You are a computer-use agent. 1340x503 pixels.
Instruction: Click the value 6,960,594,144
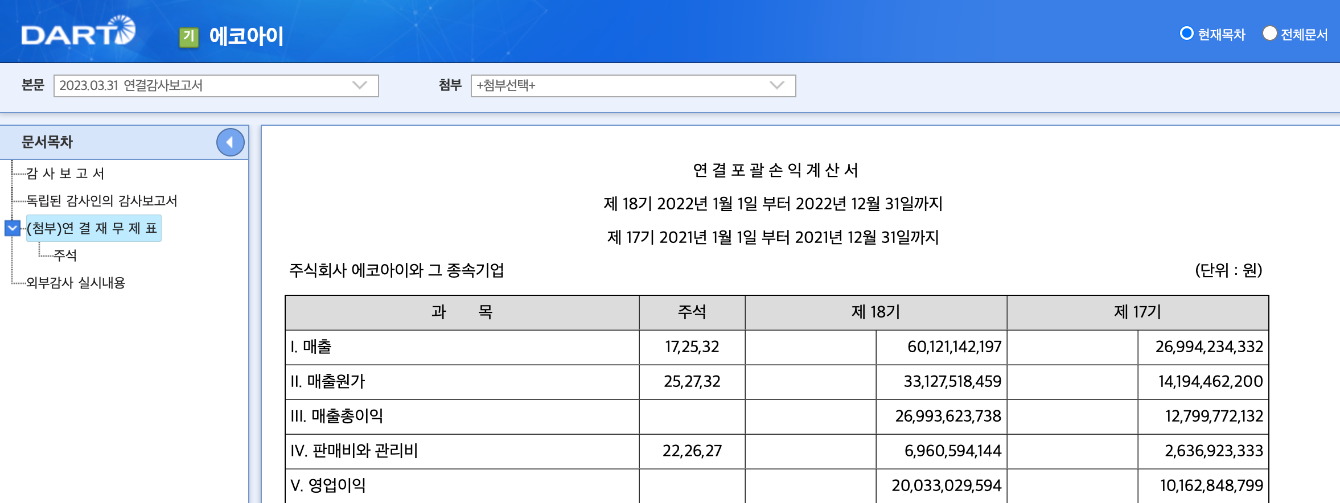tap(953, 451)
